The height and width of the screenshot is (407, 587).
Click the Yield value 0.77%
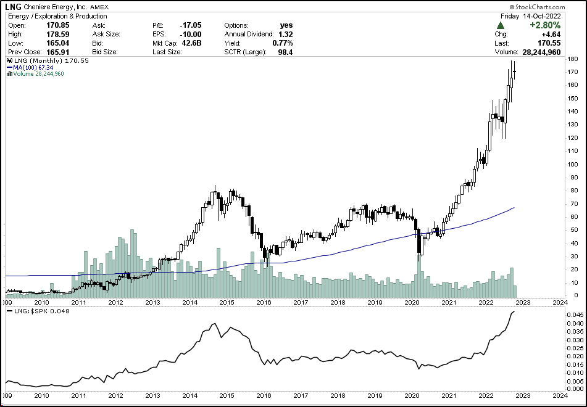pyautogui.click(x=283, y=43)
